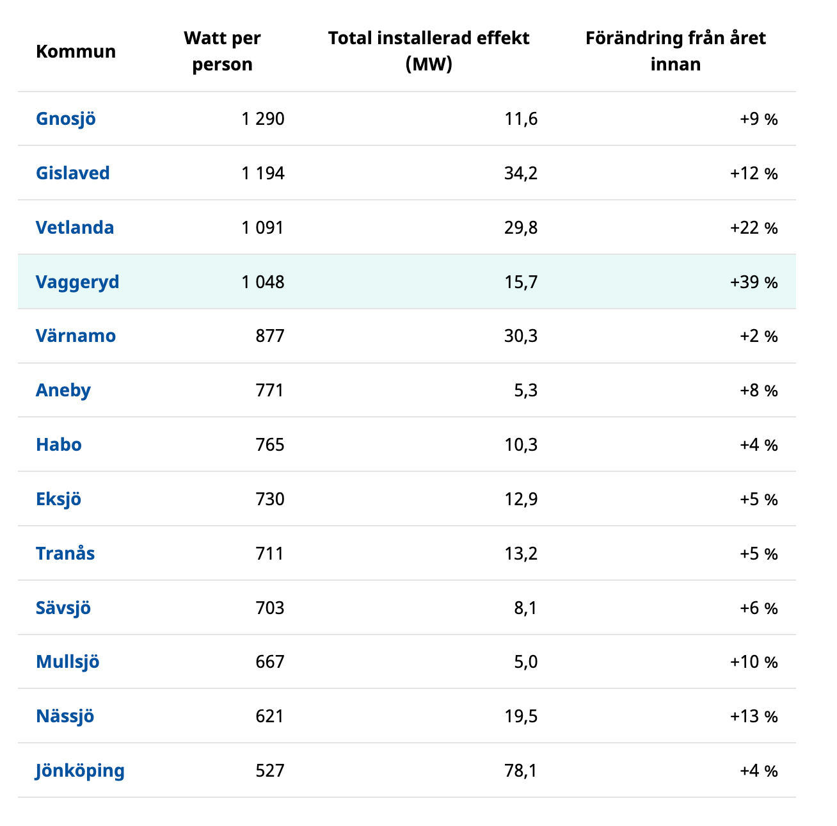Open the Mullsjö municipality link
This screenshot has height=826, width=837.
tap(68, 662)
